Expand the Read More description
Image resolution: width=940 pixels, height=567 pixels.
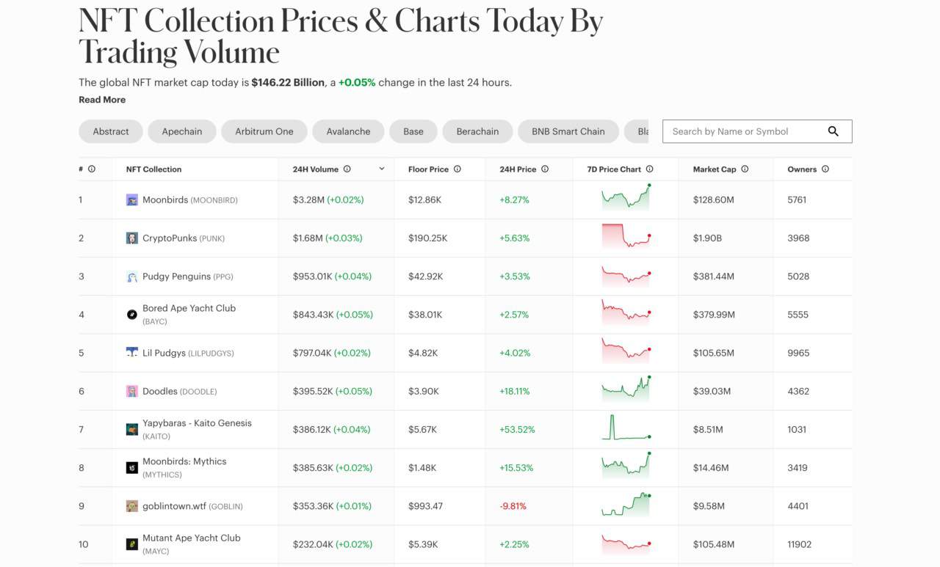coord(102,100)
